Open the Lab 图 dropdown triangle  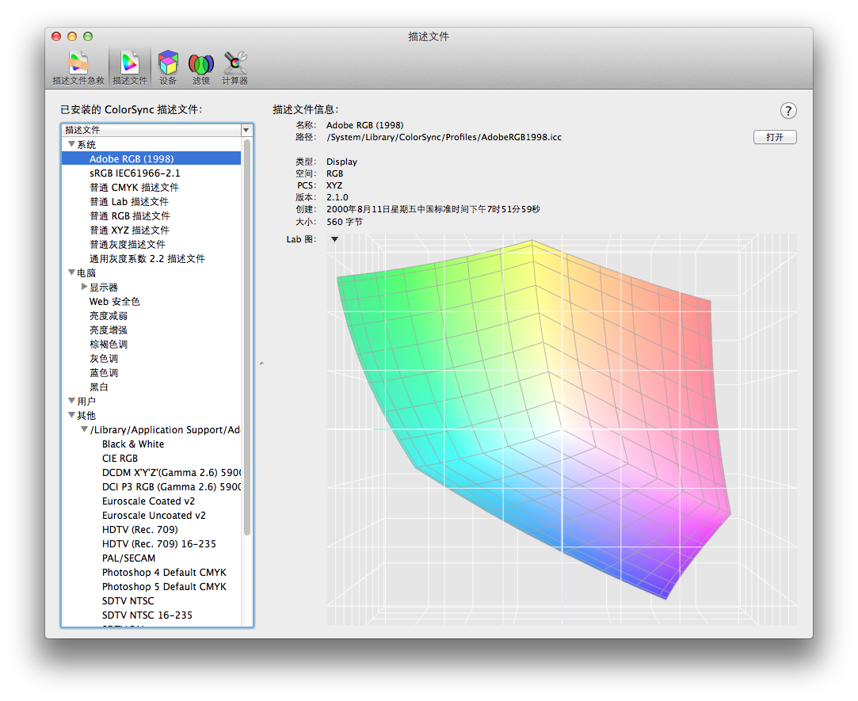click(334, 239)
